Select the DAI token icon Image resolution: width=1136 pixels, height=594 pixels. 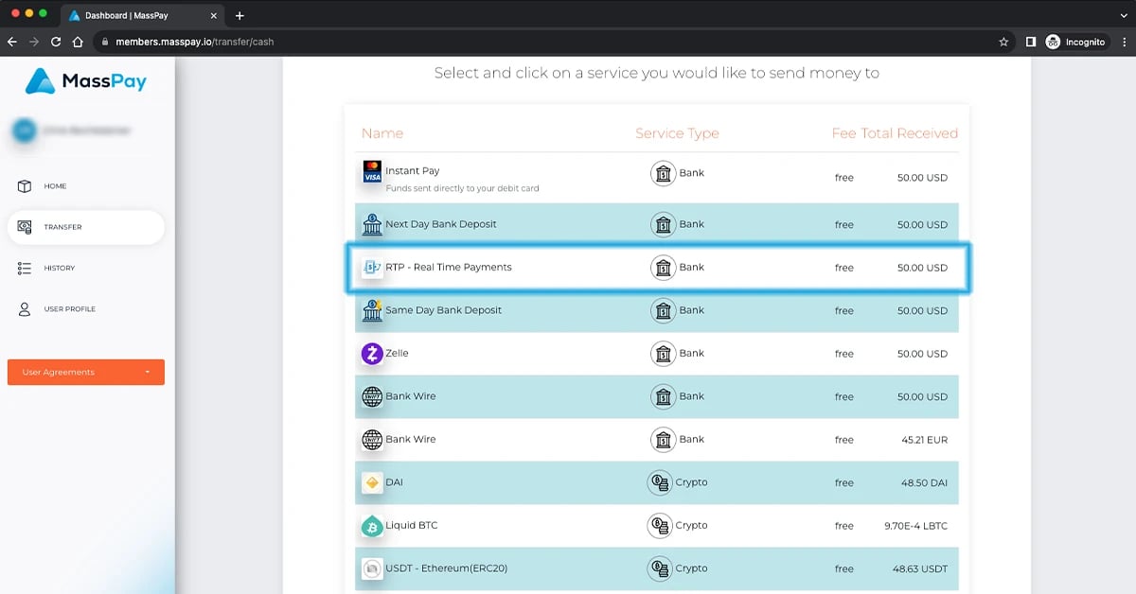pos(373,482)
